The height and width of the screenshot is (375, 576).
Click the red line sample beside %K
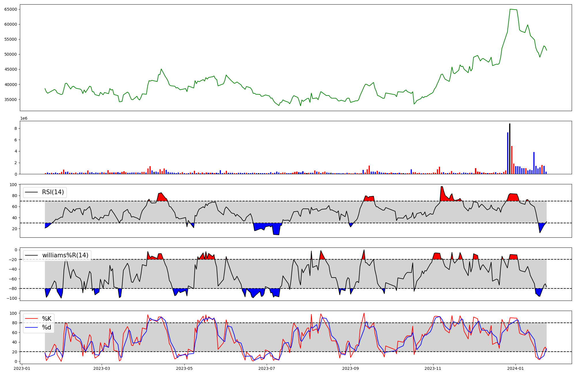[x=32, y=319]
